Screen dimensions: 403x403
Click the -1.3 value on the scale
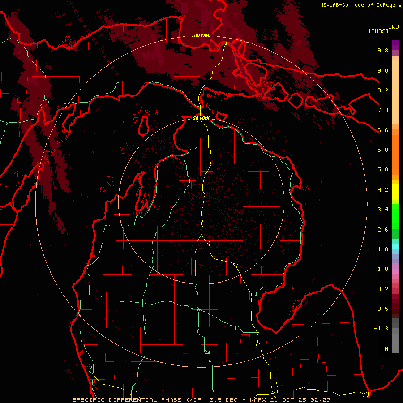381,329
